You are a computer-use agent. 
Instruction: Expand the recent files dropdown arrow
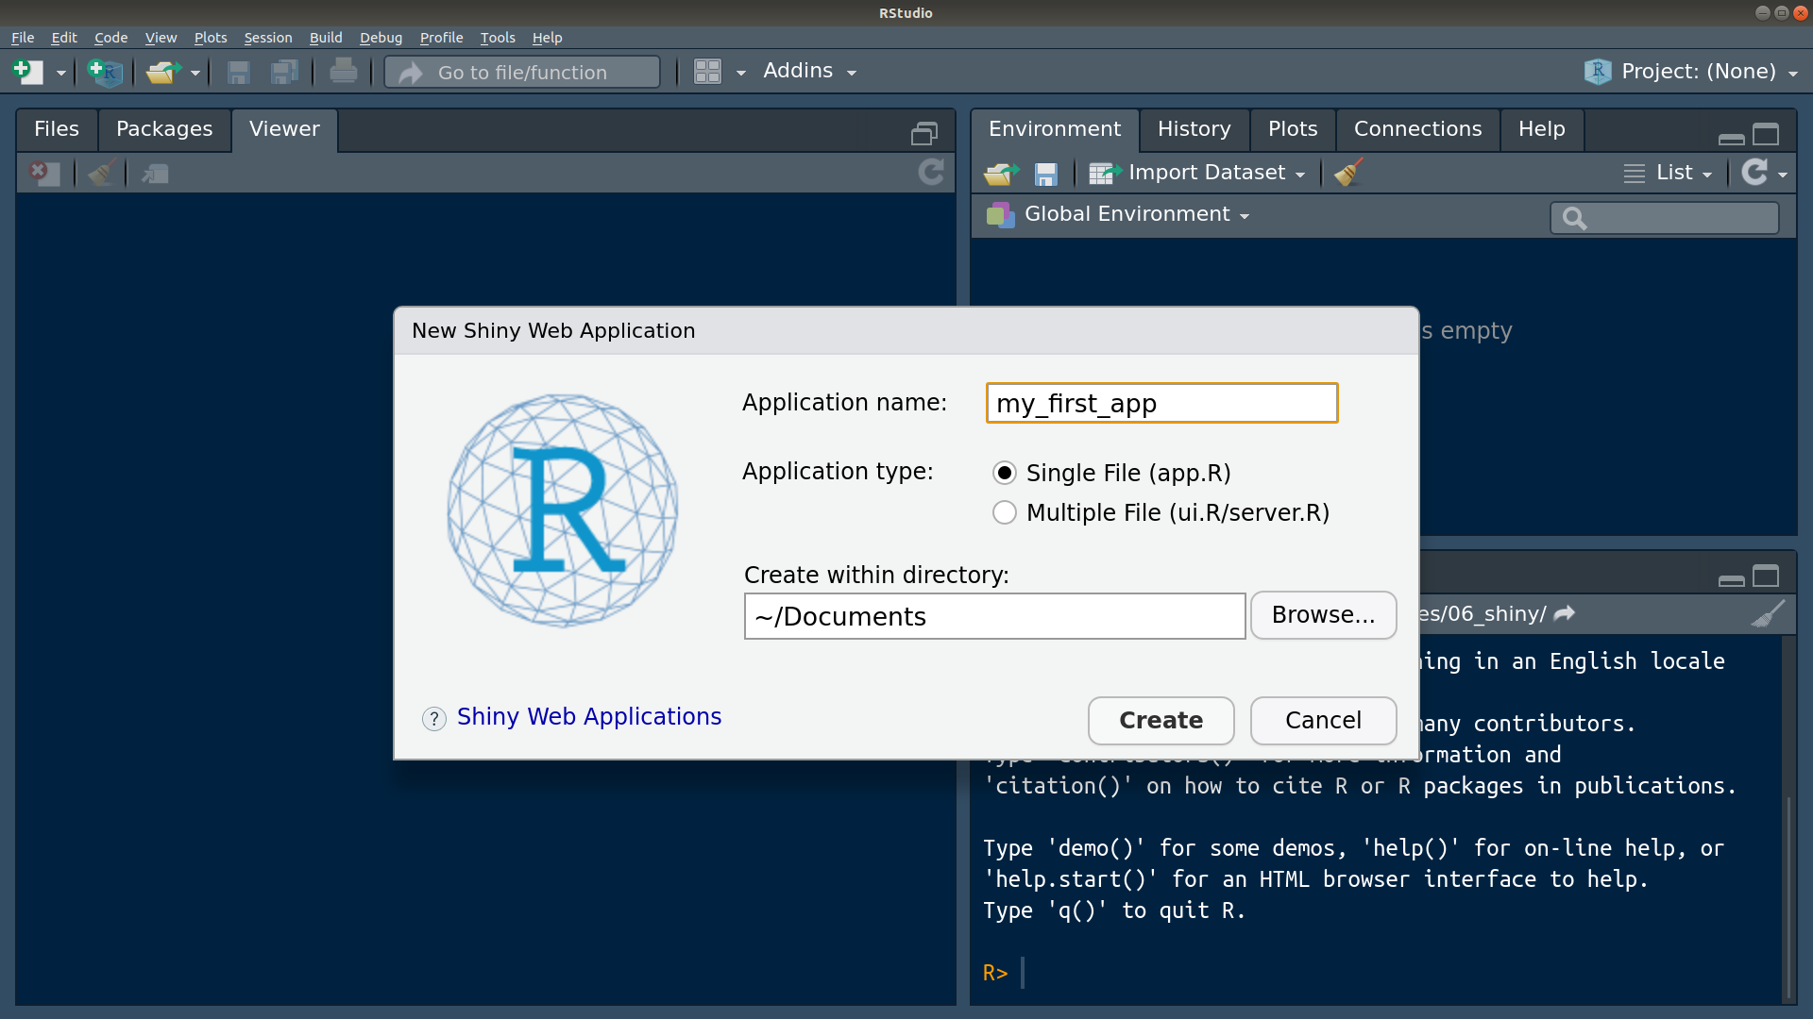pos(195,73)
